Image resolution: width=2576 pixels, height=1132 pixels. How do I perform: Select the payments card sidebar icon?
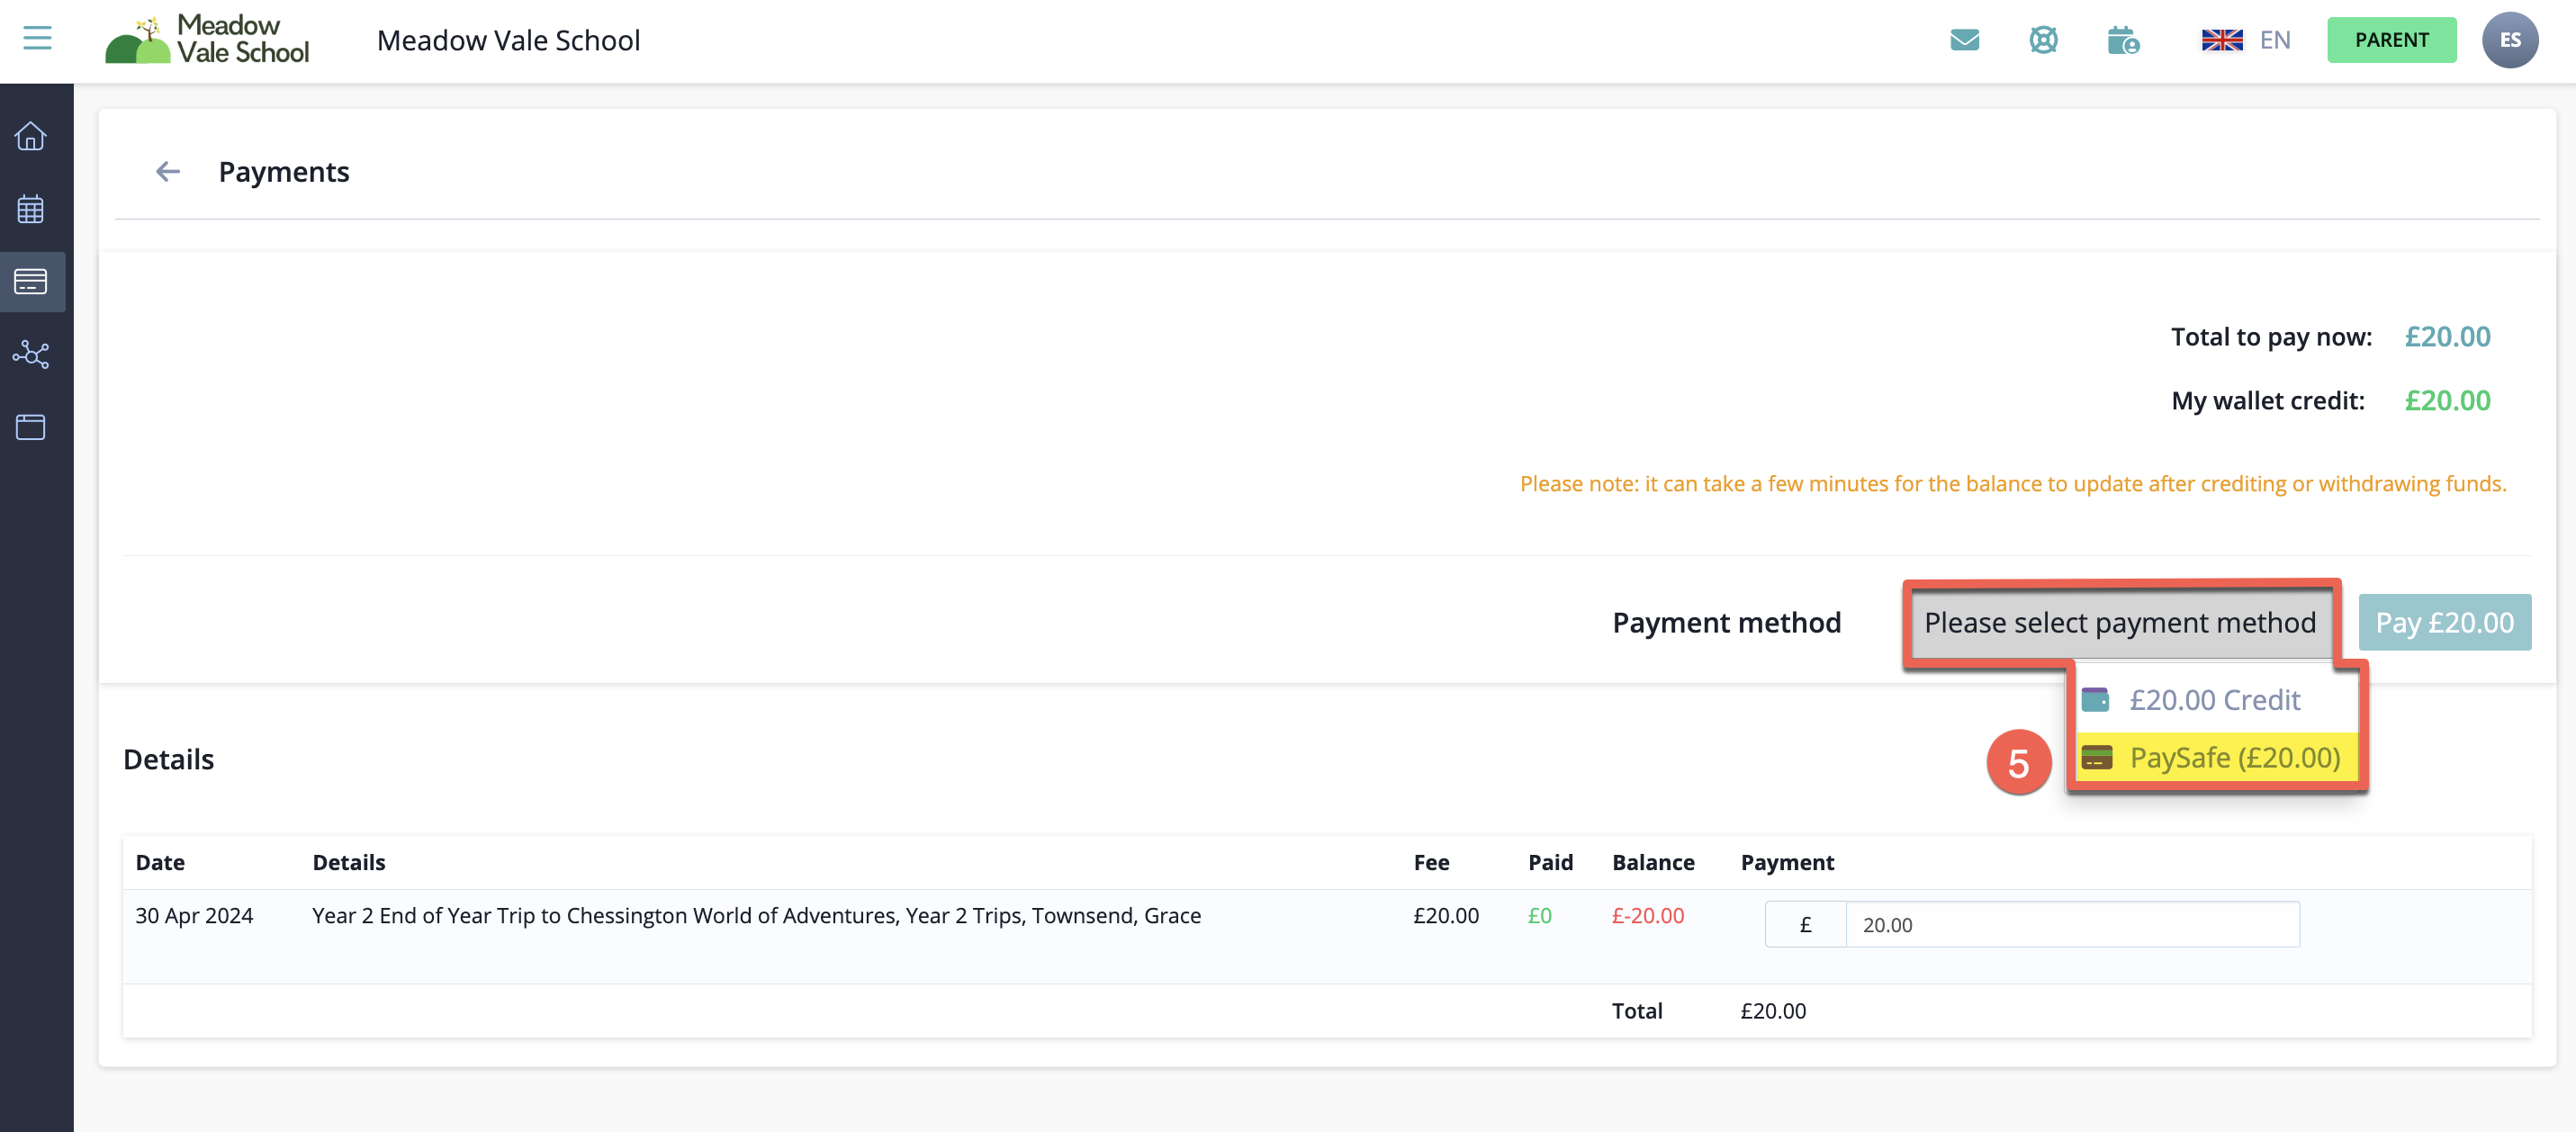pyautogui.click(x=31, y=282)
